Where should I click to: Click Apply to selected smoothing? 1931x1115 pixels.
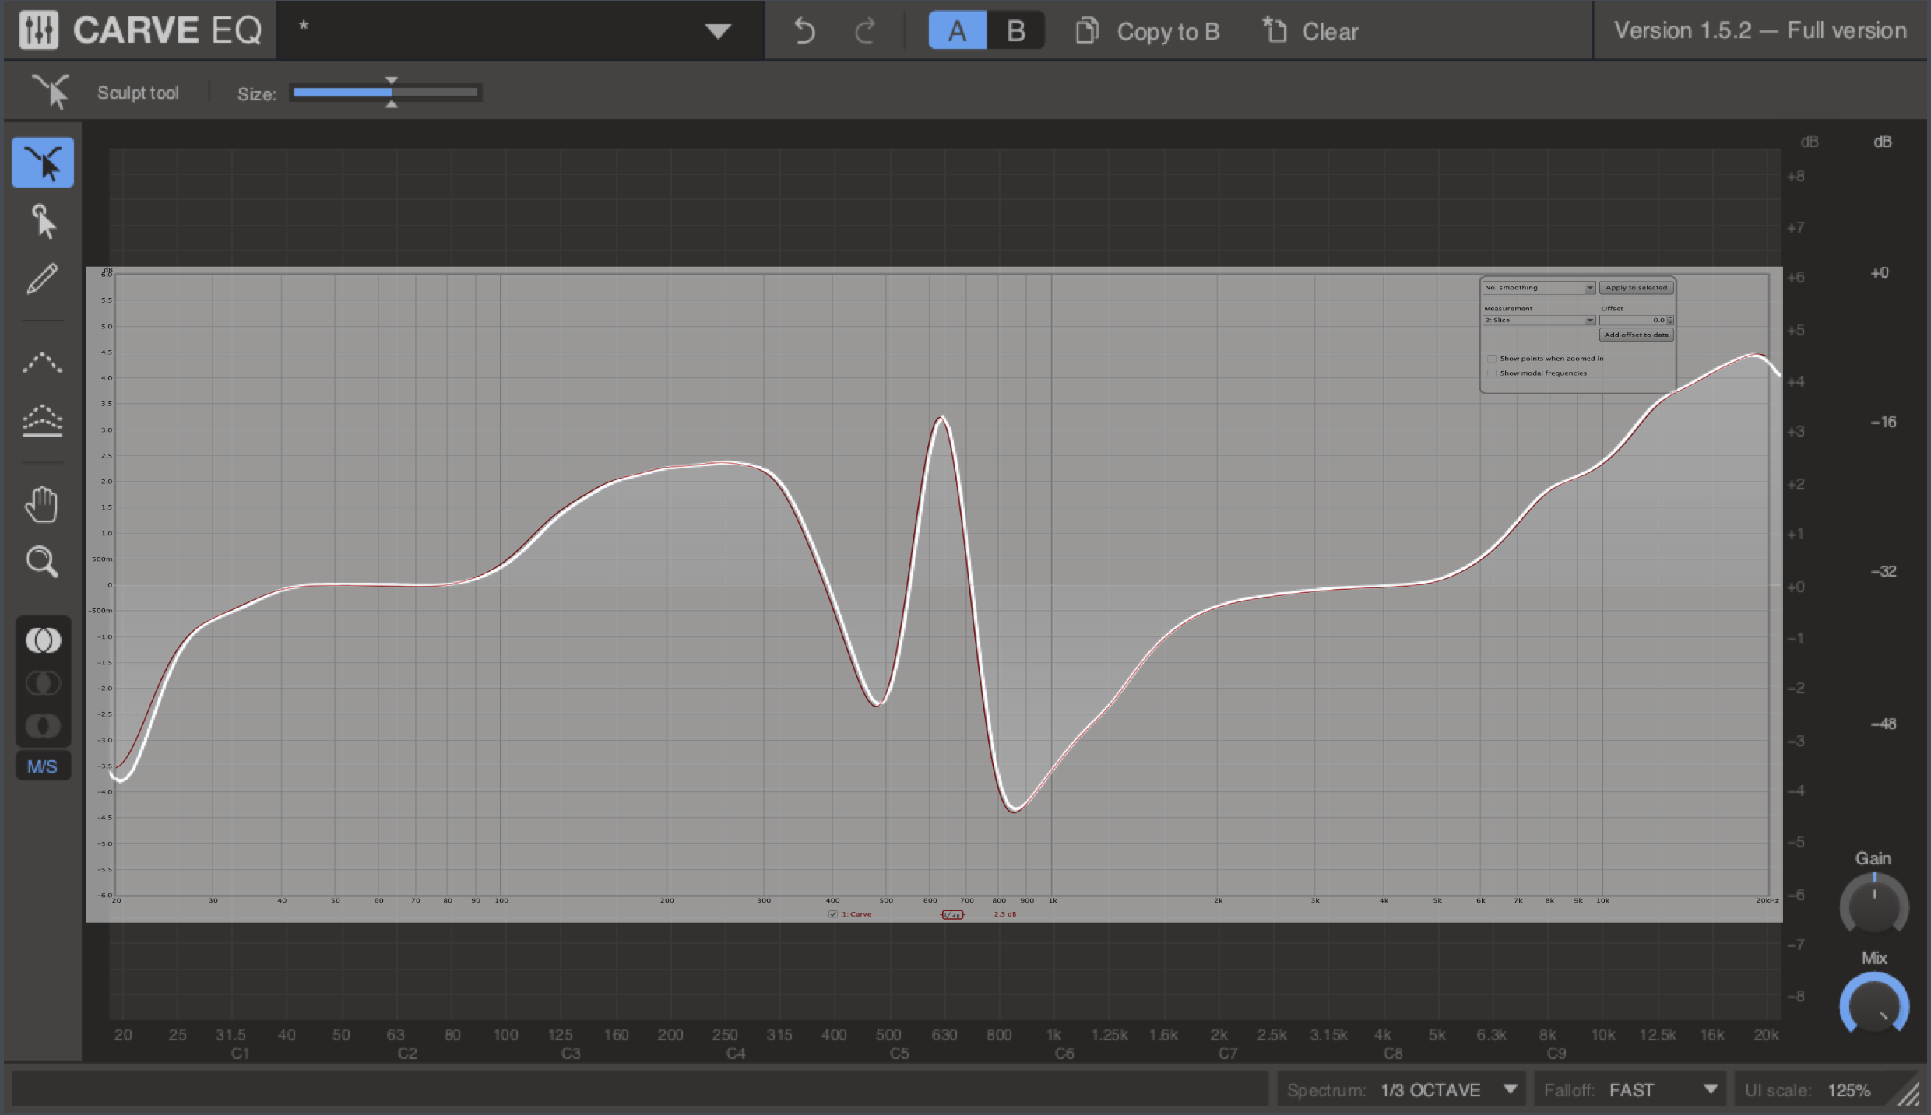tap(1636, 286)
